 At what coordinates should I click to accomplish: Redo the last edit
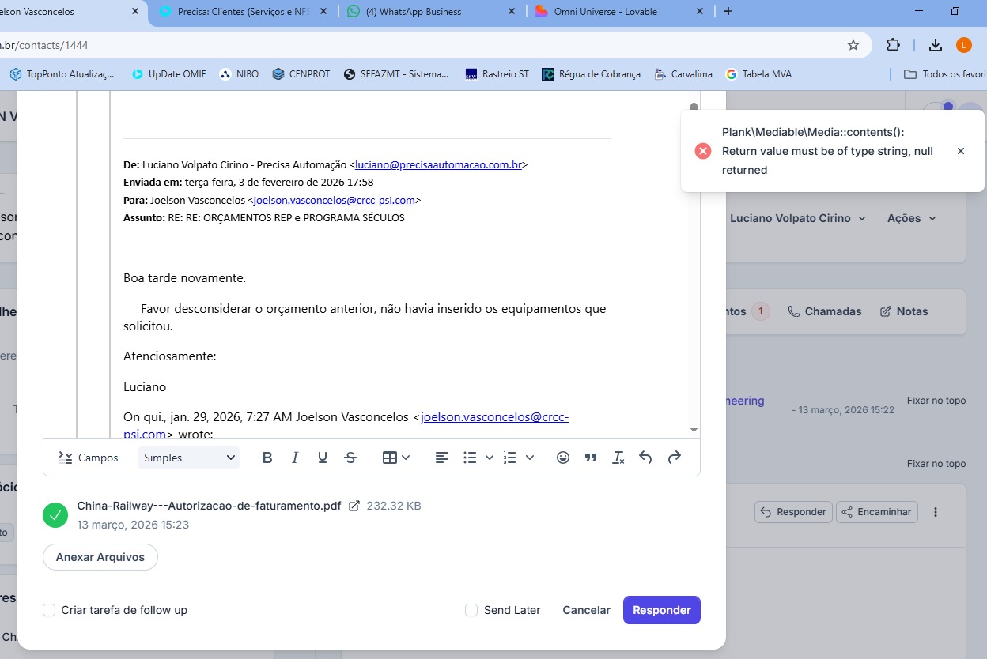pos(674,458)
